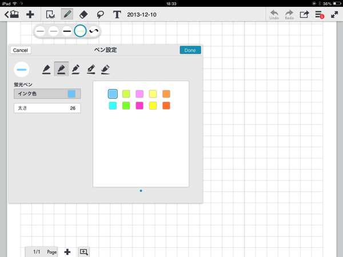Screen dimensions: 343x257
Task: Select the green Pen tool
Action: pos(67,14)
